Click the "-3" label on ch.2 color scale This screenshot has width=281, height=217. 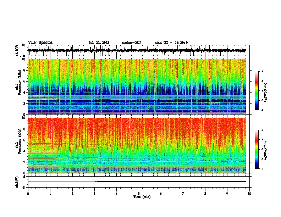262,130
